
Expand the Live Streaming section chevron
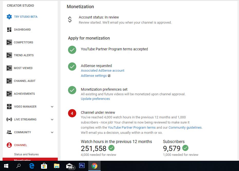pos(52,119)
